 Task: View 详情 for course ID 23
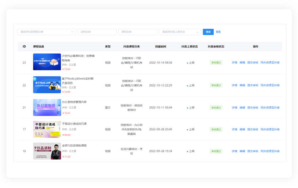(234, 62)
